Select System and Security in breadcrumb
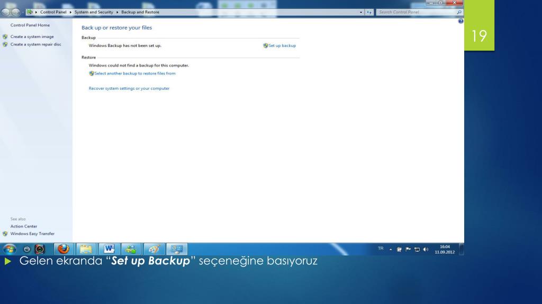This screenshot has height=304, width=542. 94,12
